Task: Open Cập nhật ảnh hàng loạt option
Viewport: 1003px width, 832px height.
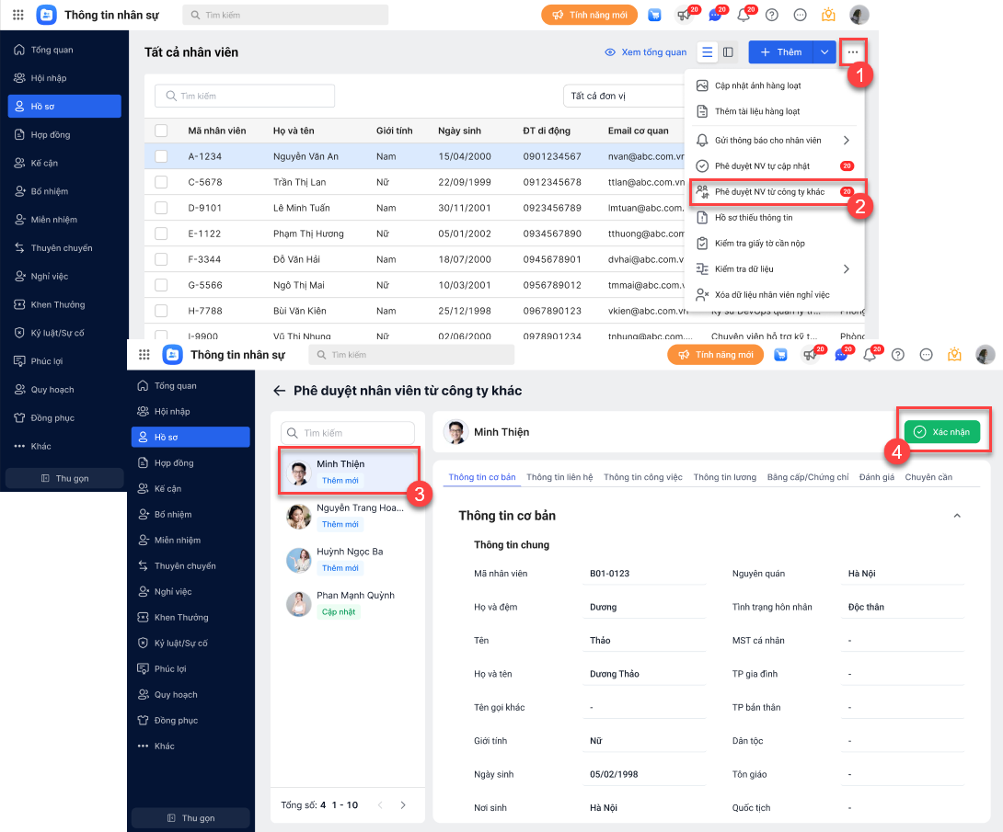Action: [757, 85]
